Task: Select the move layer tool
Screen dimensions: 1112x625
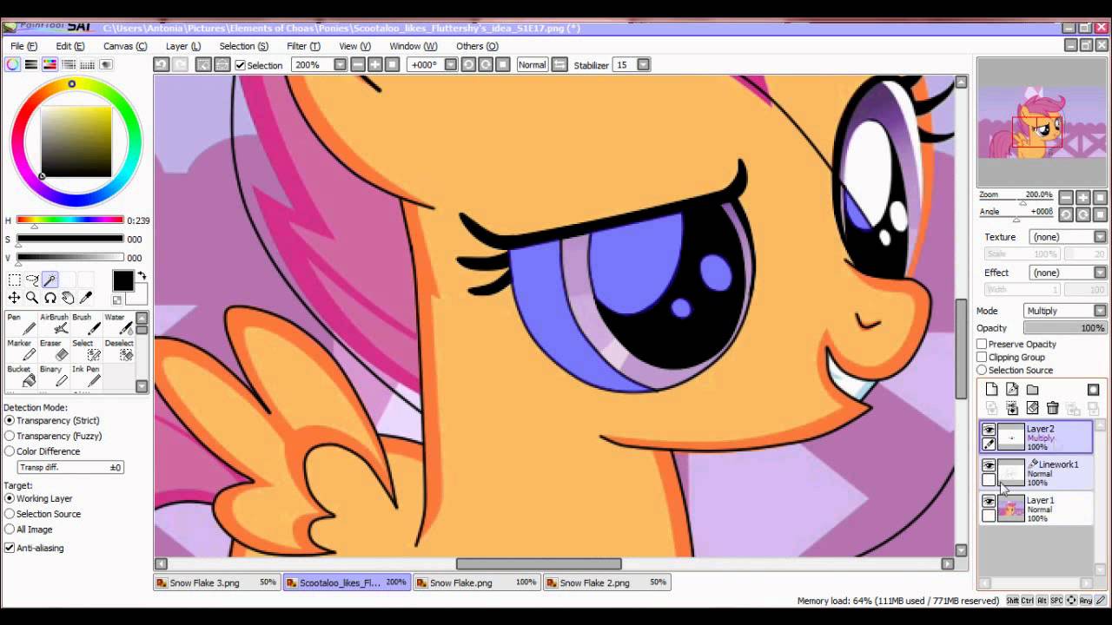Action: point(15,298)
